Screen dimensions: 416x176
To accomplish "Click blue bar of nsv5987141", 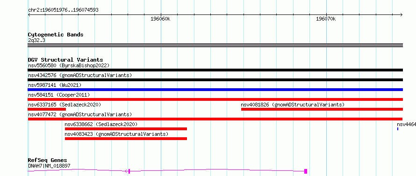I will pyautogui.click(x=215, y=90).
